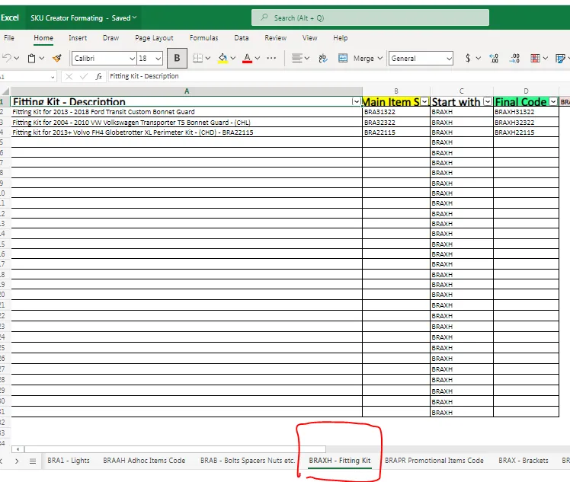Click the Select All corner triangle
570x482 pixels.
click(x=5, y=91)
